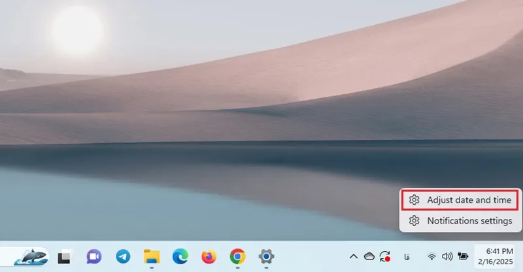Open the Wi-Fi network icon
The image size is (523, 272).
[431, 257]
